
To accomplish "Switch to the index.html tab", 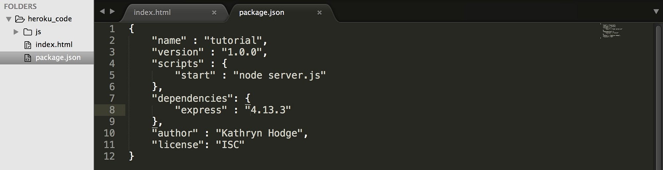I will (152, 13).
